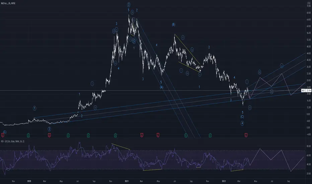The width and height of the screenshot is (312, 184).
Task: Click the 28.00 price scale value
Action: (309, 80)
